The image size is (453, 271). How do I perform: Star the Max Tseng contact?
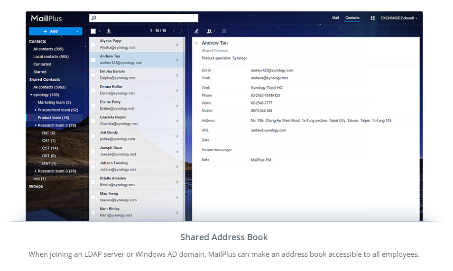177,198
